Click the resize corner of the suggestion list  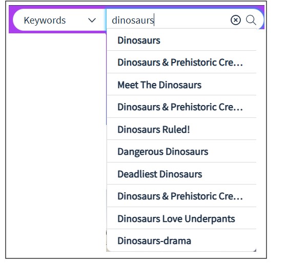(x=255, y=250)
